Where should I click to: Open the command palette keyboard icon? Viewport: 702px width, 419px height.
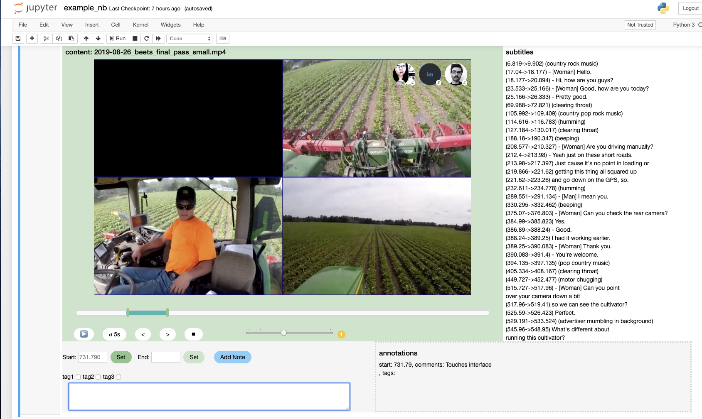point(223,39)
